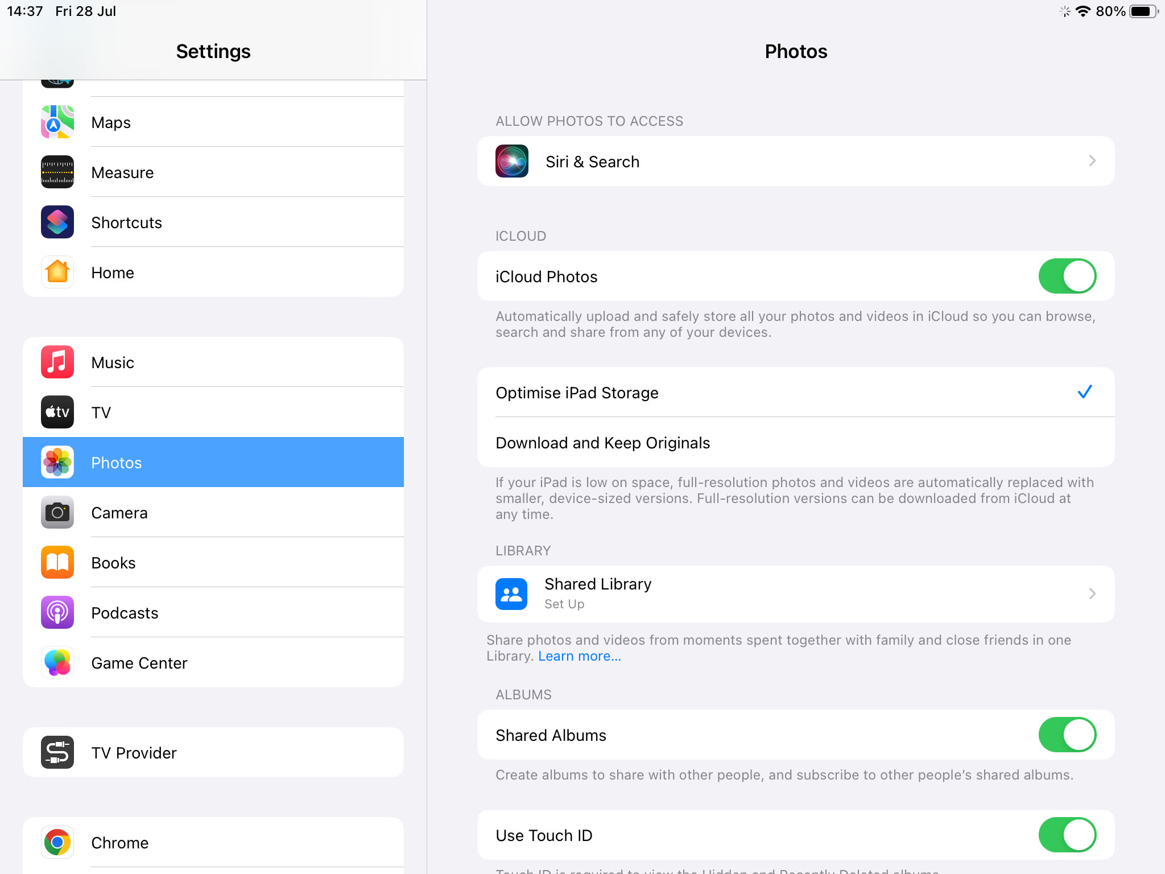Open Home settings row
Image resolution: width=1165 pixels, height=874 pixels.
pos(213,272)
